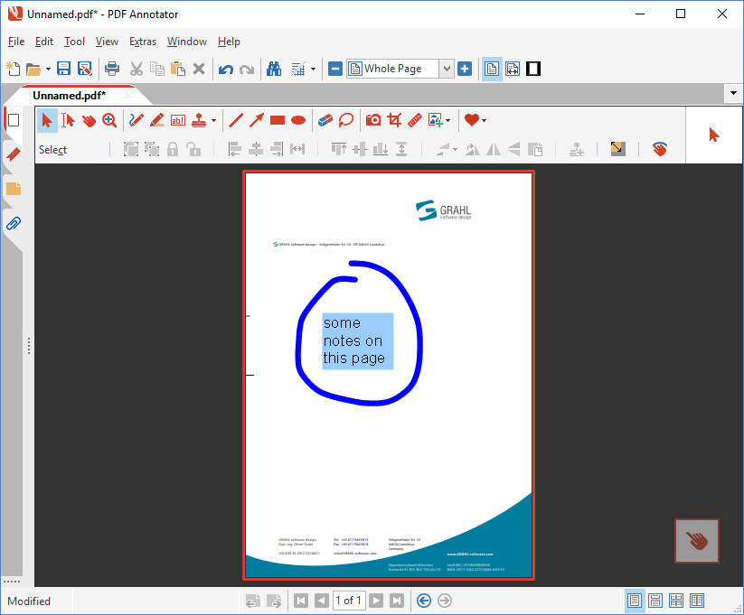
Task: Create a new document
Action: (13, 70)
